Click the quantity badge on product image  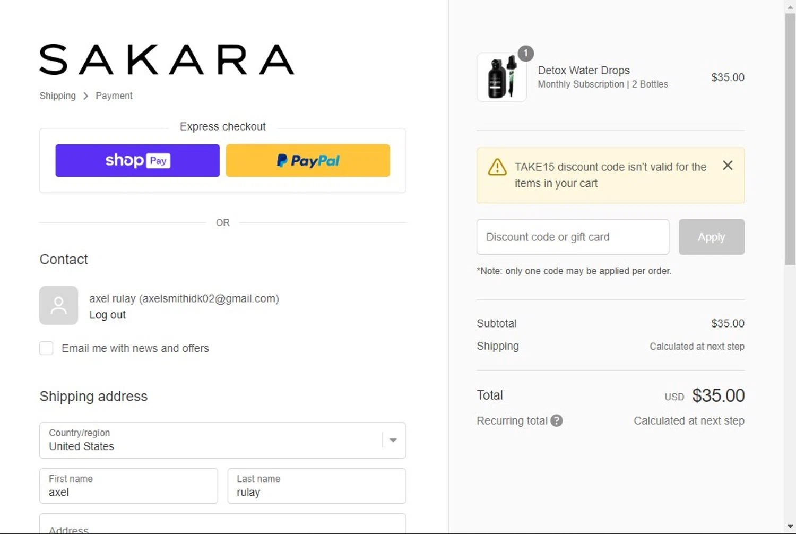click(525, 53)
